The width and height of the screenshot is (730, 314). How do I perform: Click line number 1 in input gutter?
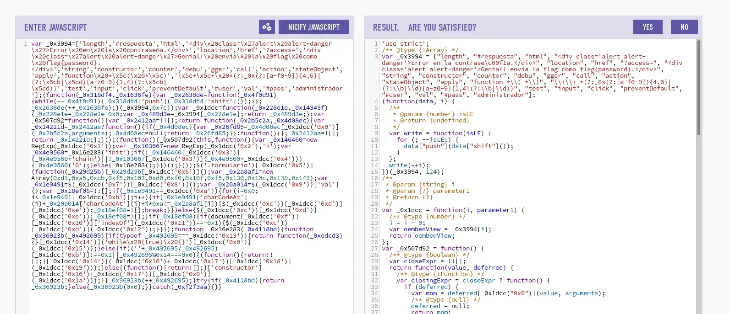pos(25,44)
